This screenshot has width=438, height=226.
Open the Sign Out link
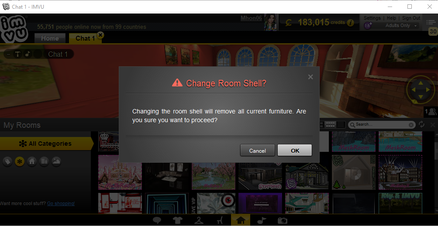pos(411,18)
